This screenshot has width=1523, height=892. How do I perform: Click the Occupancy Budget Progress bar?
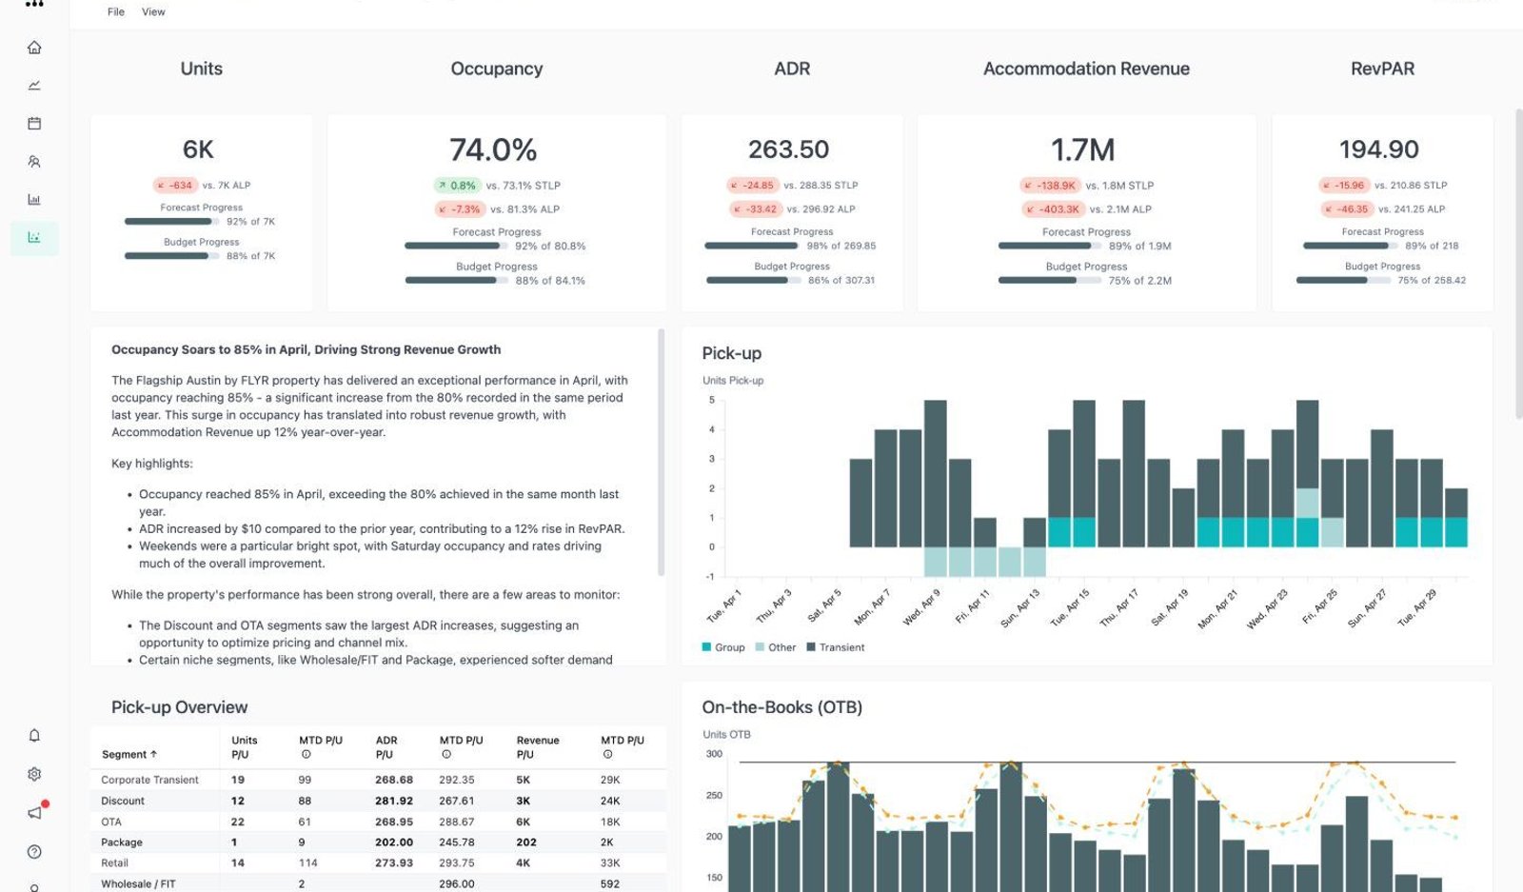[457, 281]
